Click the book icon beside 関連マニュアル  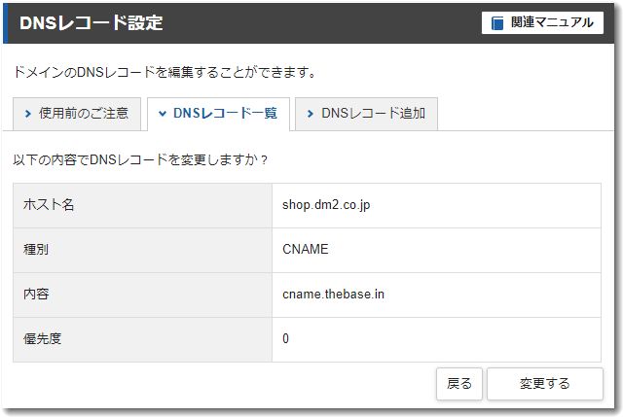click(497, 23)
